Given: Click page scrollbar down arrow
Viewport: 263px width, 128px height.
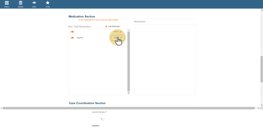Looking at the screenshot, I should 261,105.
